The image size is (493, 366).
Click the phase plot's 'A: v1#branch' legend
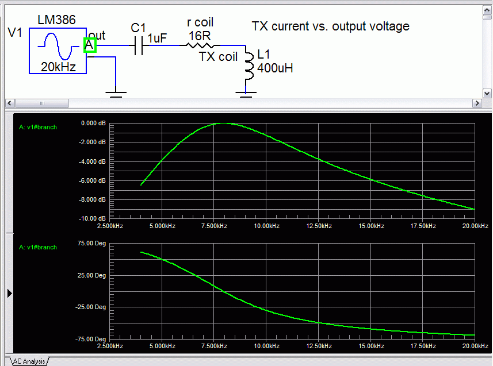(x=38, y=247)
